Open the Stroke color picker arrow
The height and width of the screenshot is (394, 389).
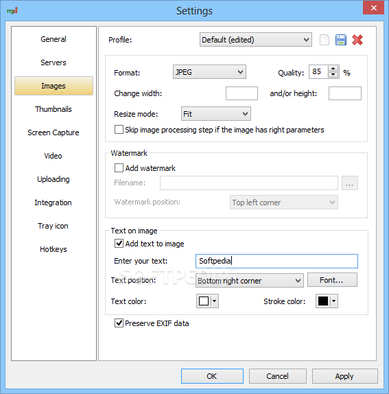[x=333, y=301]
